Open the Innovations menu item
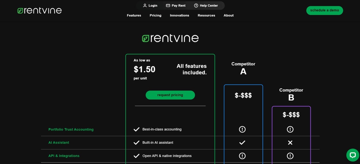 coord(179,15)
